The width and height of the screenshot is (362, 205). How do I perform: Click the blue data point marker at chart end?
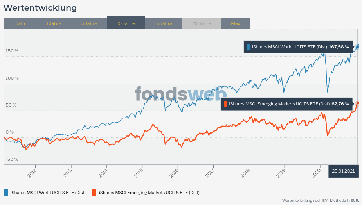click(358, 46)
